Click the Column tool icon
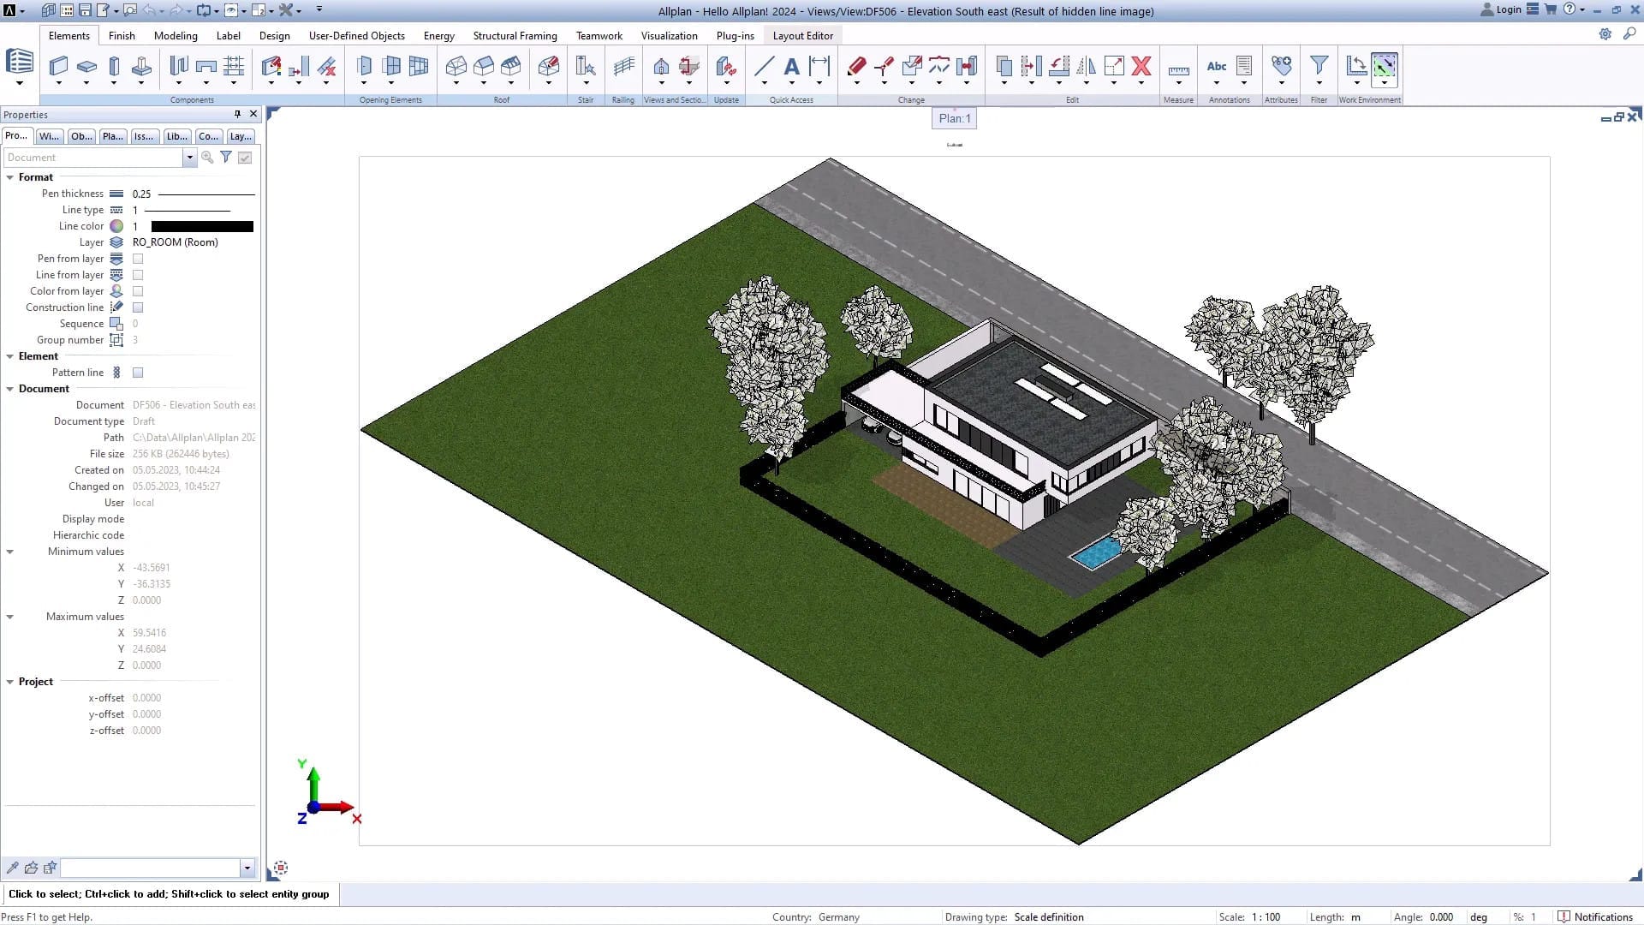This screenshot has width=1644, height=925. click(x=114, y=66)
